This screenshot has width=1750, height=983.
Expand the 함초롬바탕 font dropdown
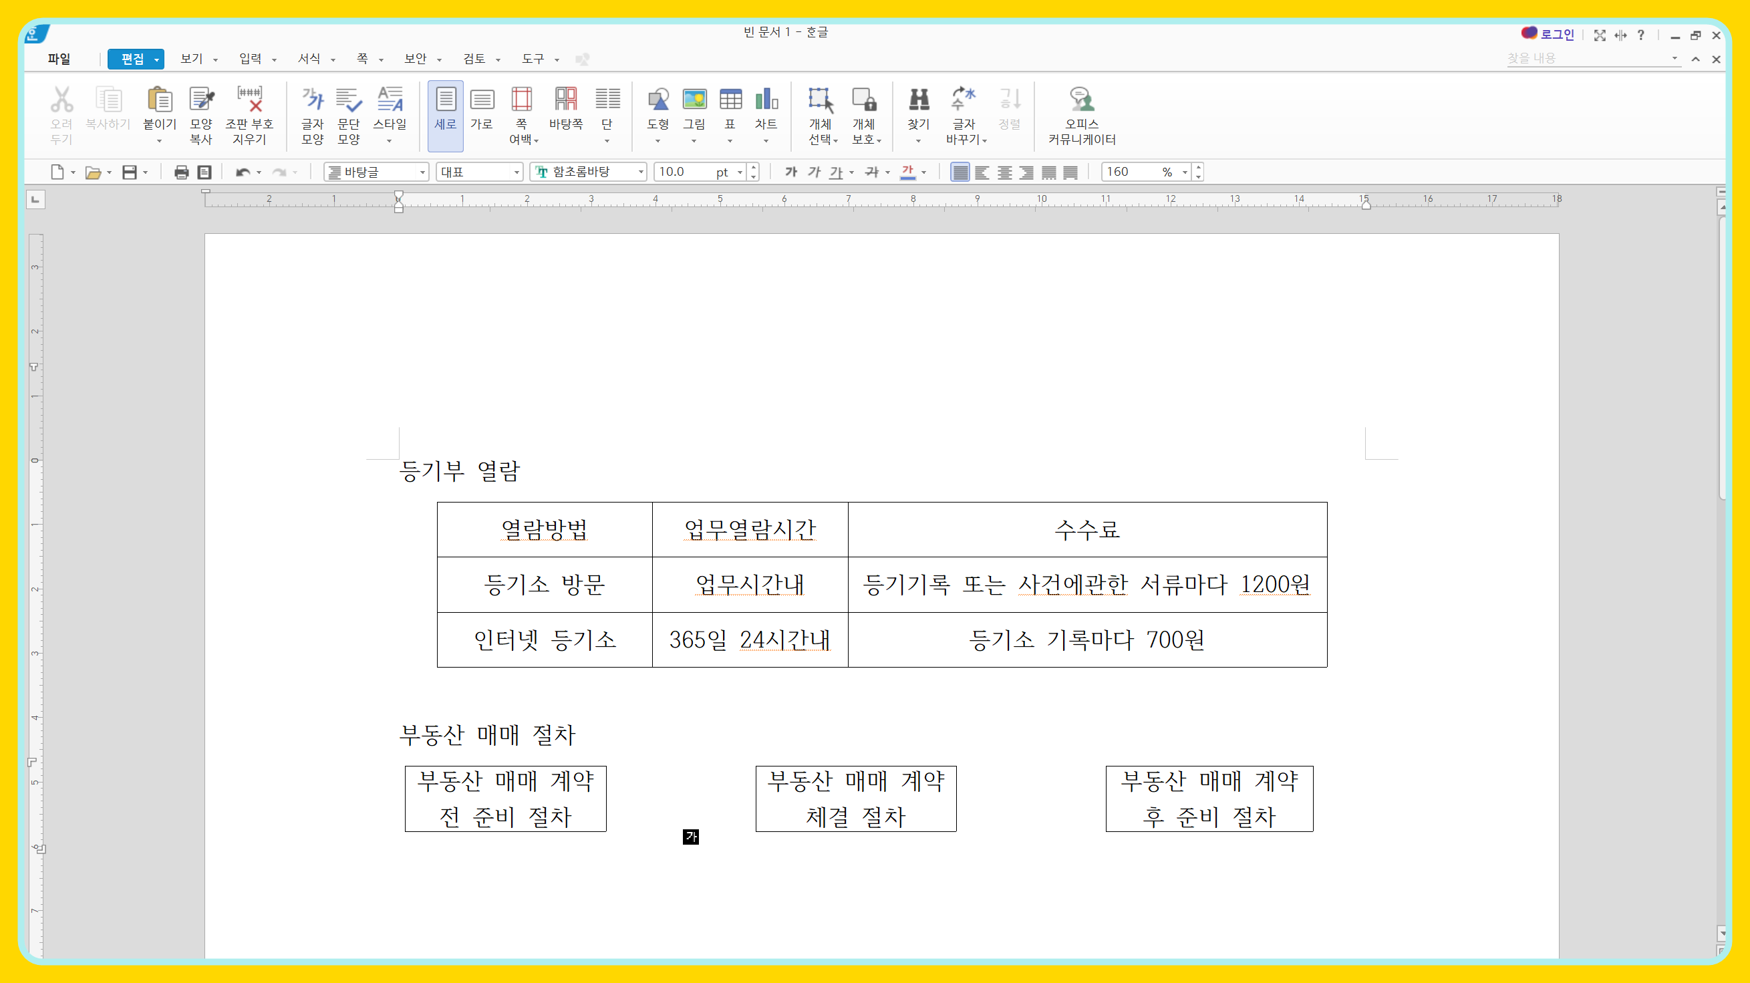[641, 172]
